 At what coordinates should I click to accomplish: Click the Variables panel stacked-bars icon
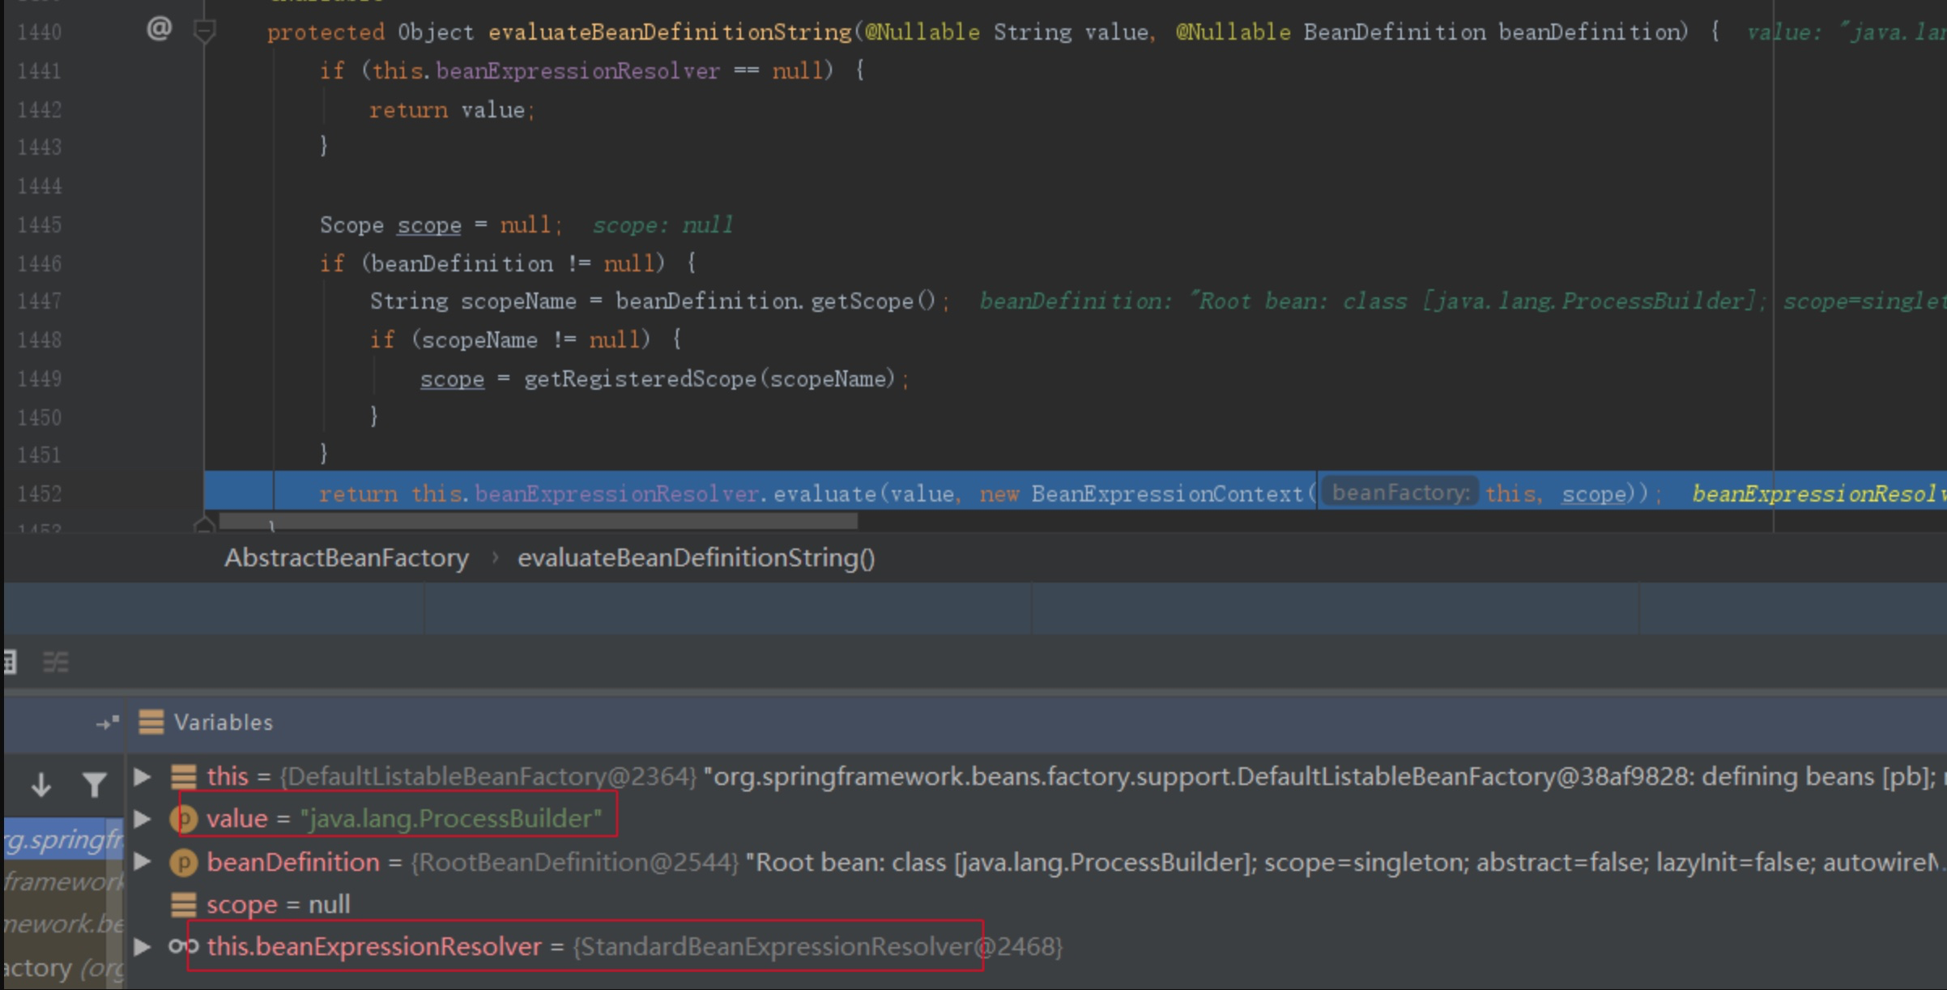click(151, 722)
